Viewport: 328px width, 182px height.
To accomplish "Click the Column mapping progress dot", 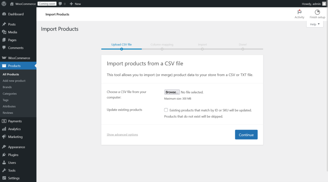I will point(162,49).
